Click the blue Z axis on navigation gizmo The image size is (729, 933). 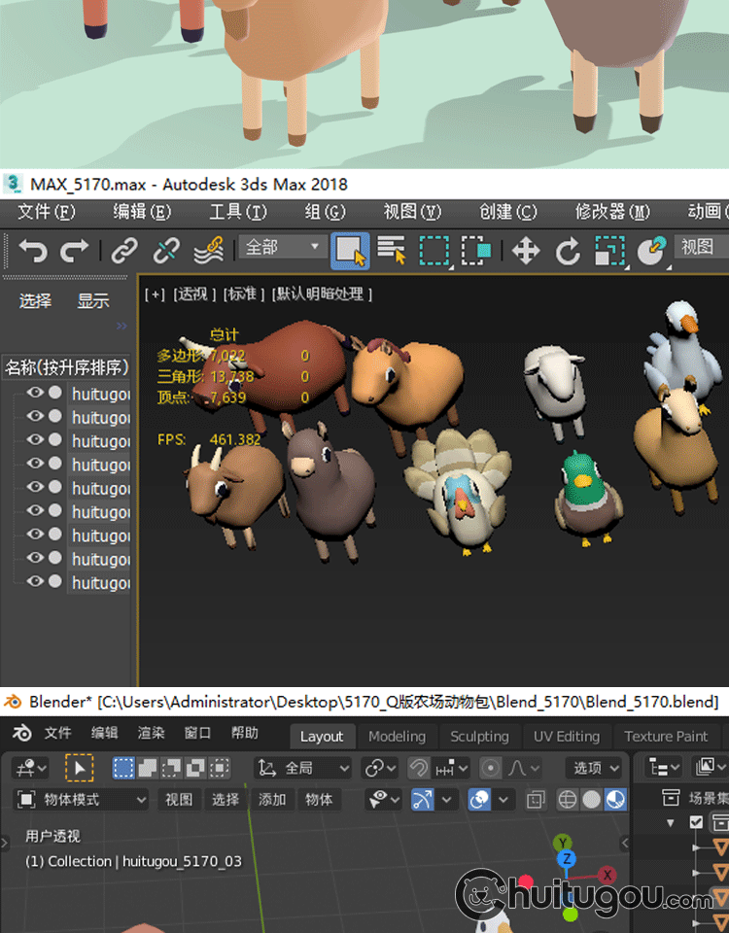pos(567,860)
